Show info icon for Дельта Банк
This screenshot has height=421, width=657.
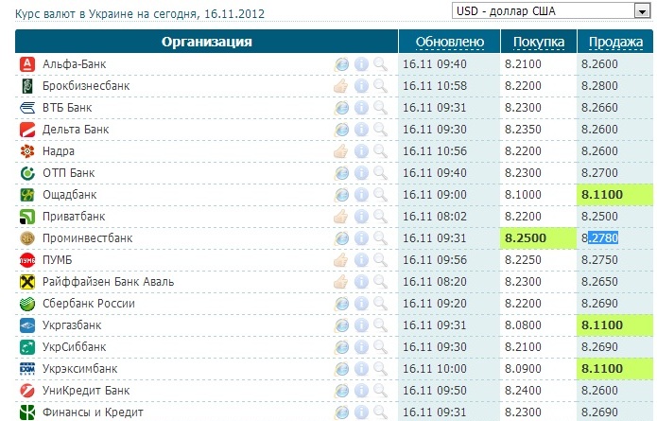click(361, 130)
